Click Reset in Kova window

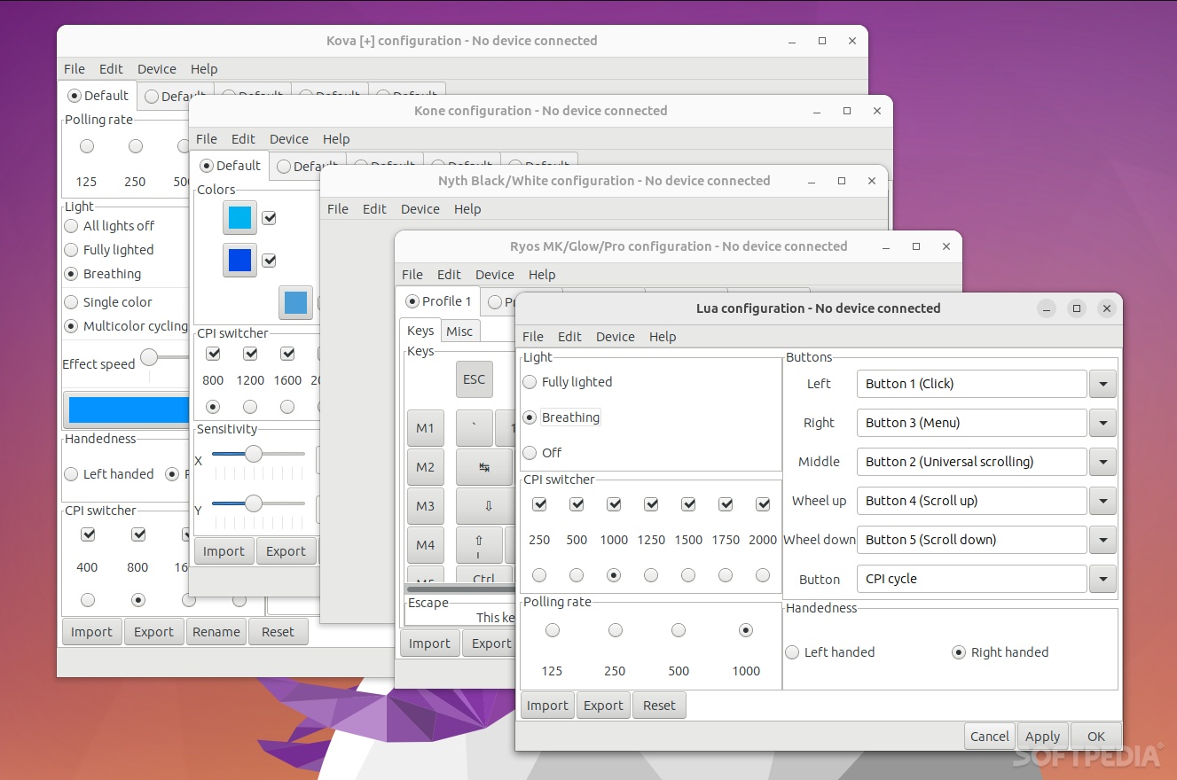[x=278, y=632]
